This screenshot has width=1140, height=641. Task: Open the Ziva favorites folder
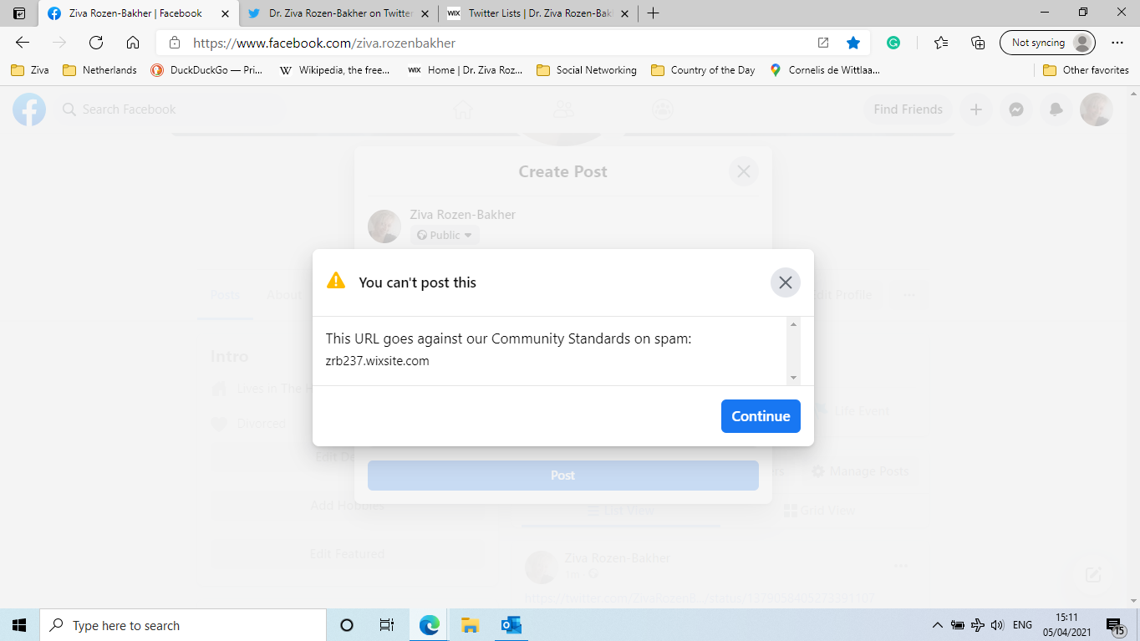point(30,70)
